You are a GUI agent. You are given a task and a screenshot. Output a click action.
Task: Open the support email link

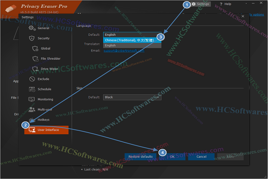pos(124,50)
